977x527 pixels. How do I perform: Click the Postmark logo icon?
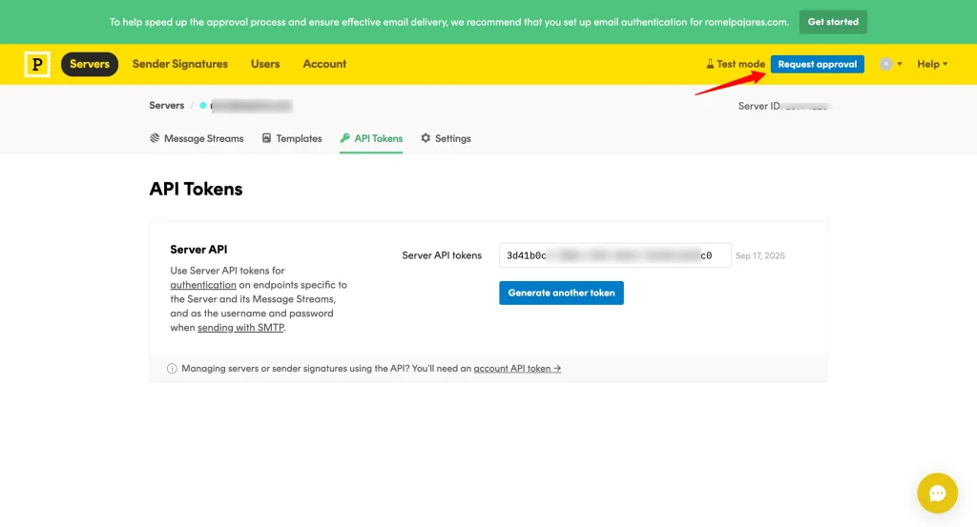[37, 64]
